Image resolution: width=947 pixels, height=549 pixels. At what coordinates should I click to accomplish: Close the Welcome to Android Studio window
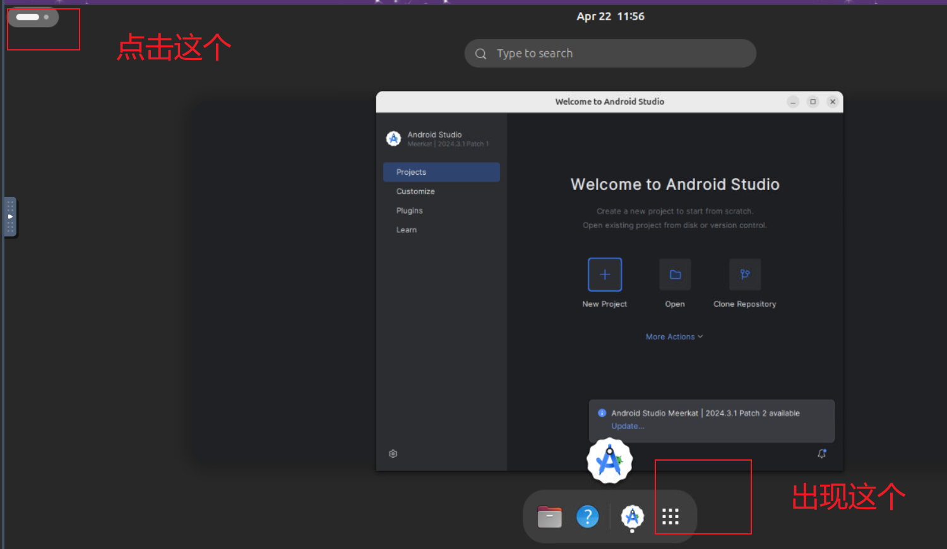point(833,102)
